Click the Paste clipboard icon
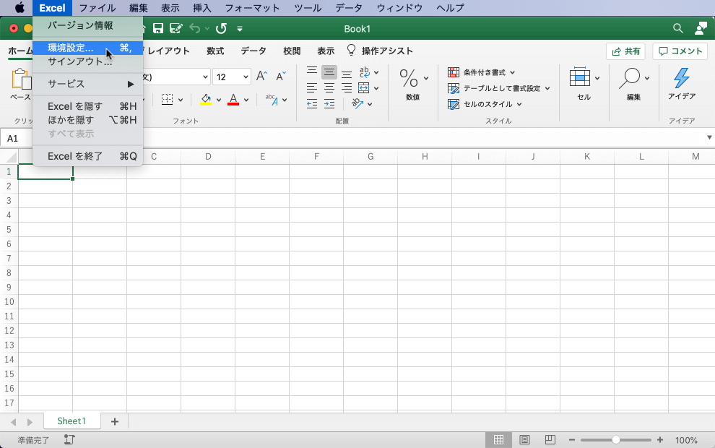Viewport: 715px width, 448px height. 21,79
